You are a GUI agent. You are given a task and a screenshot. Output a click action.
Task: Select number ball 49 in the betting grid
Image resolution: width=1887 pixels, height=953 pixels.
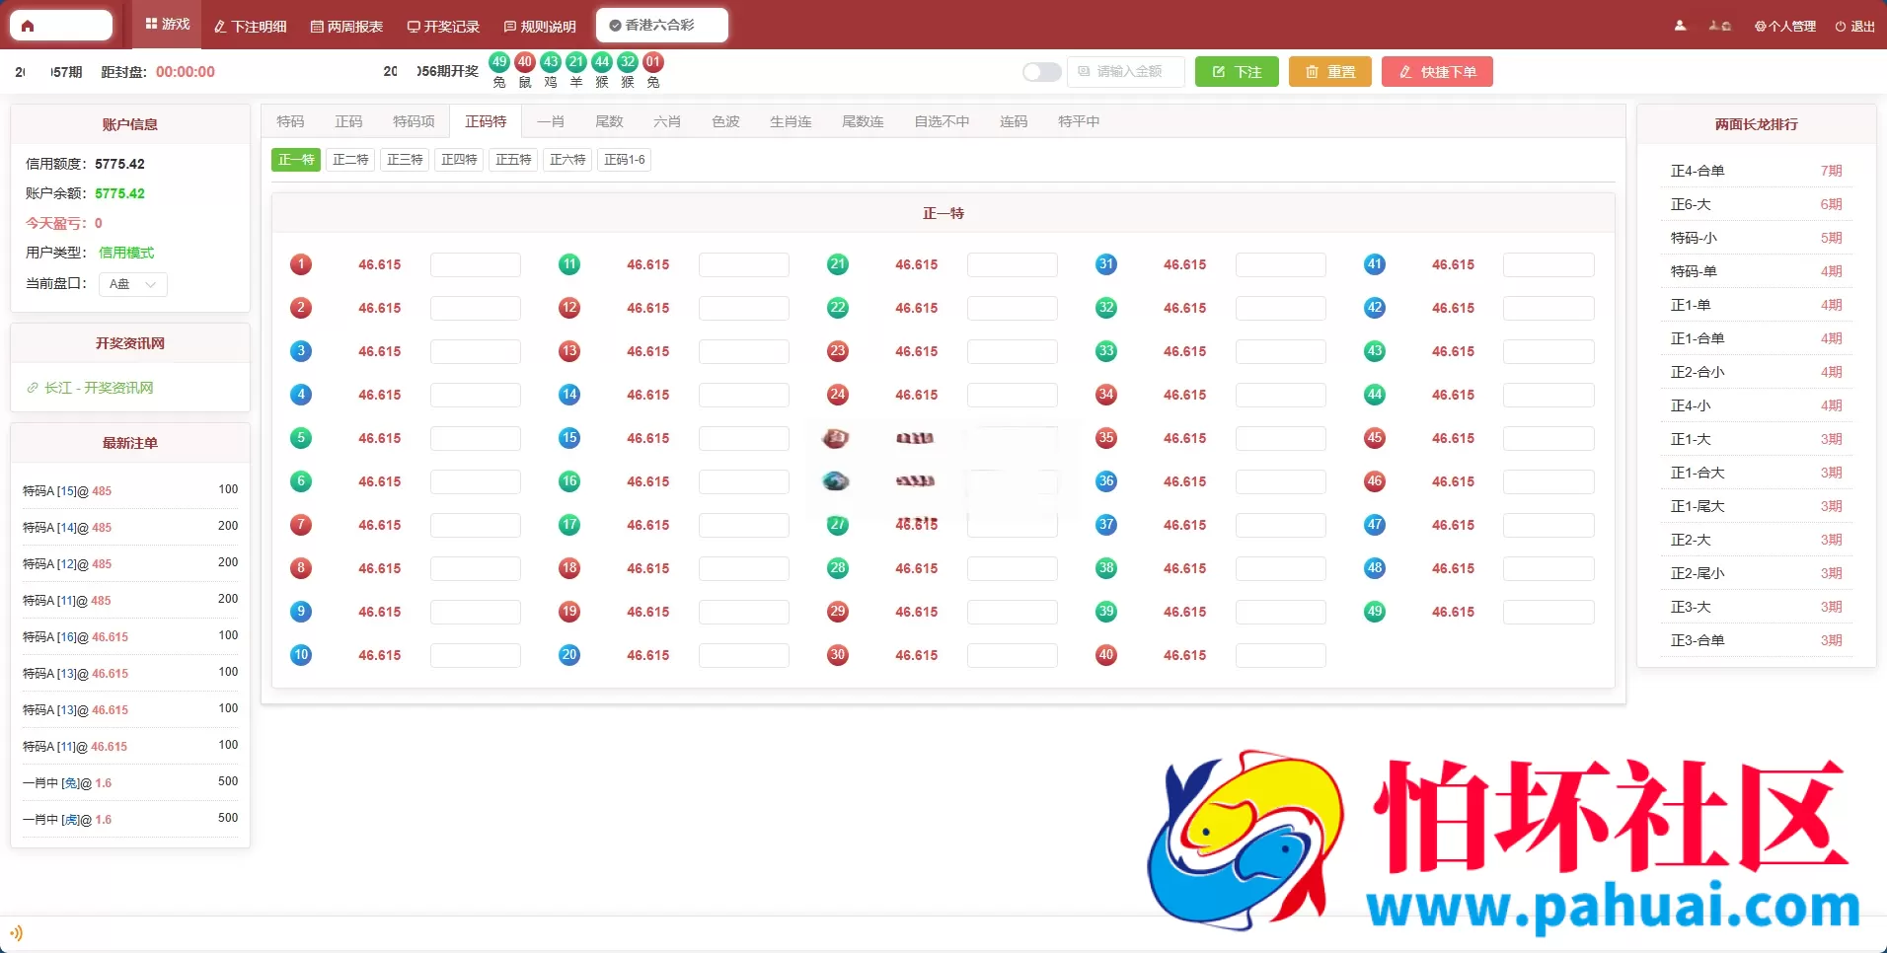[1375, 612]
